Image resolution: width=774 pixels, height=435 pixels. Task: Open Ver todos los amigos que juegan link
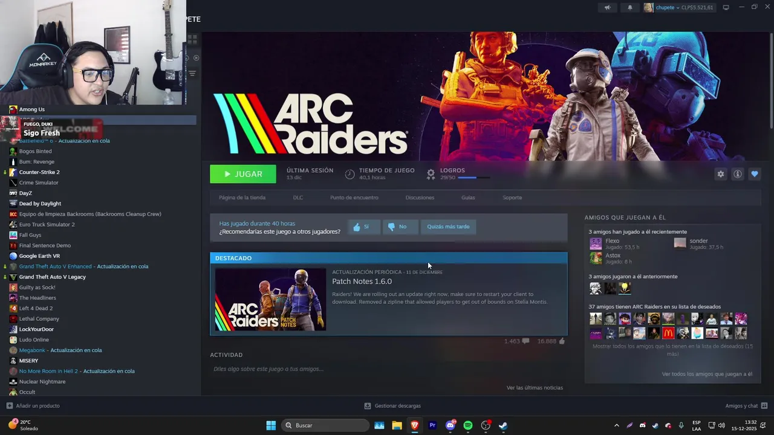click(x=707, y=374)
